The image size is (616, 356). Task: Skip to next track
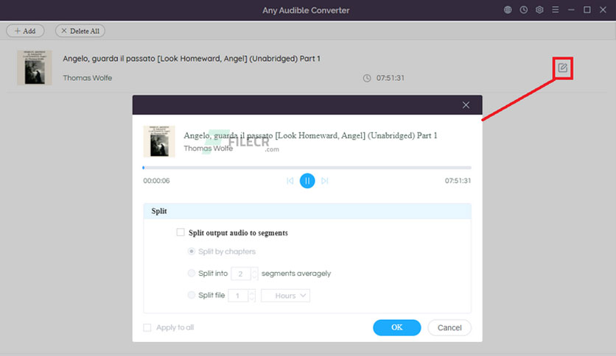tap(325, 181)
